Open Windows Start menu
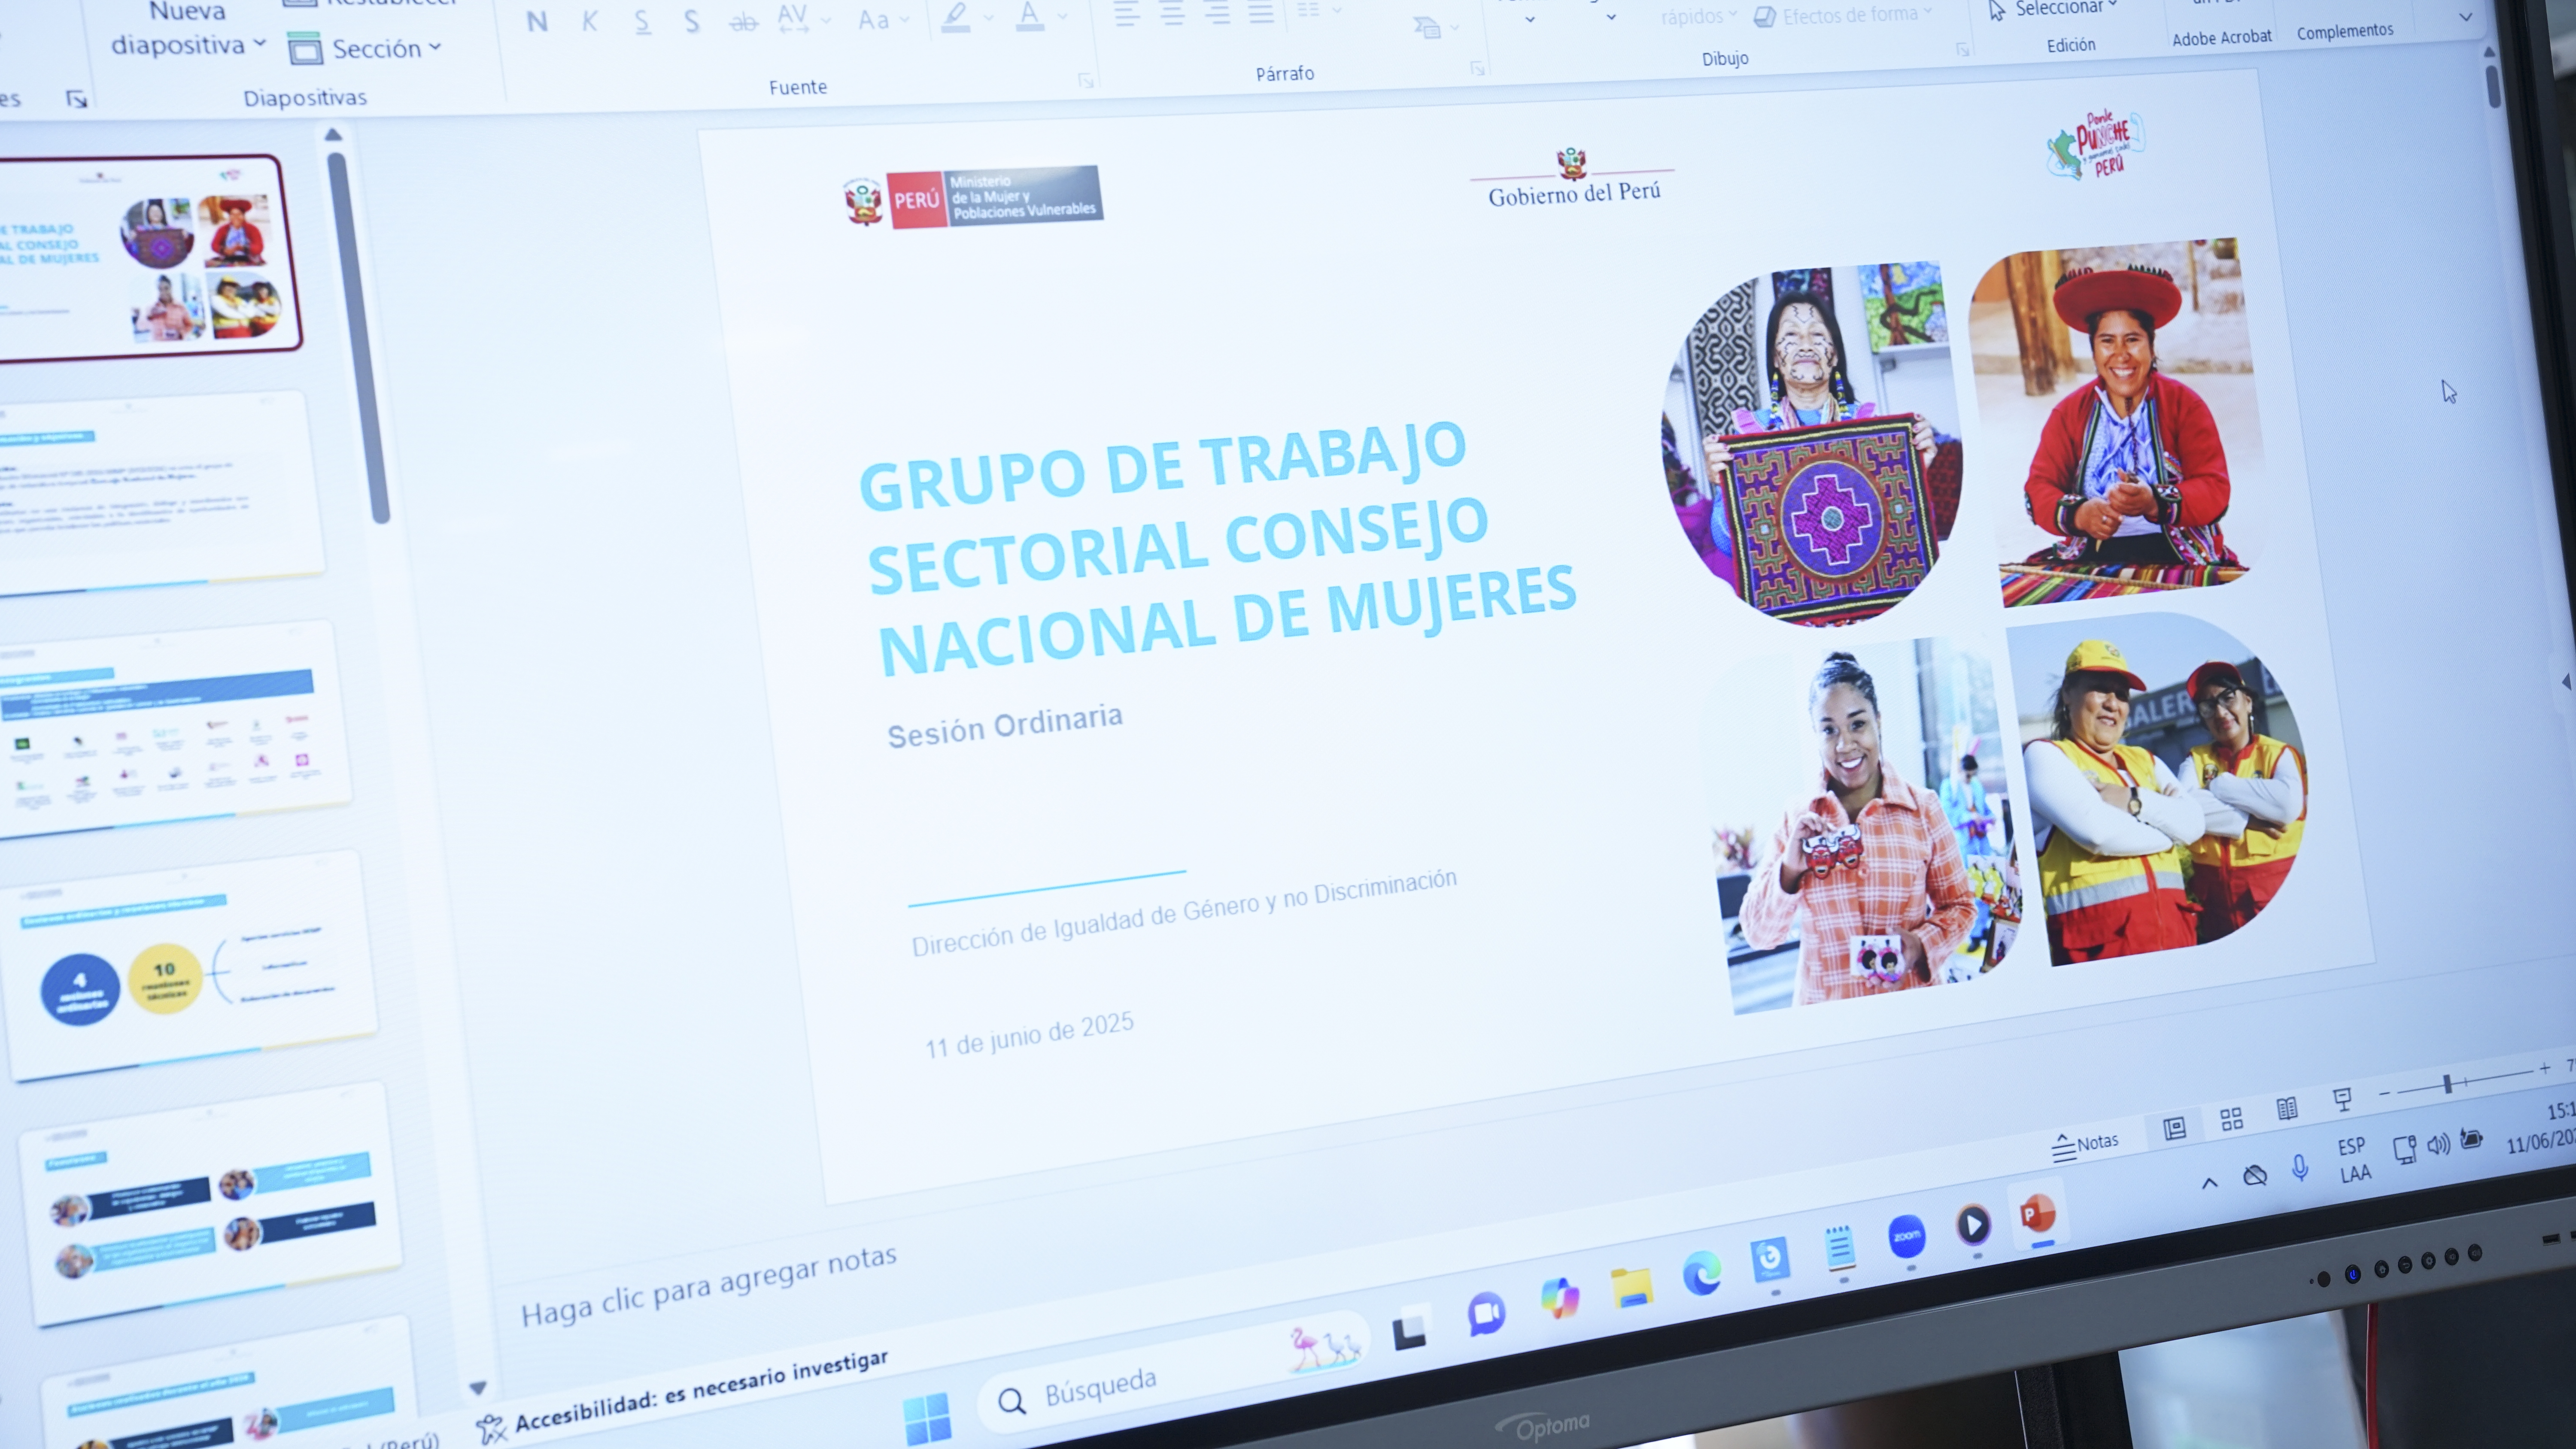The width and height of the screenshot is (2576, 1449). (927, 1418)
